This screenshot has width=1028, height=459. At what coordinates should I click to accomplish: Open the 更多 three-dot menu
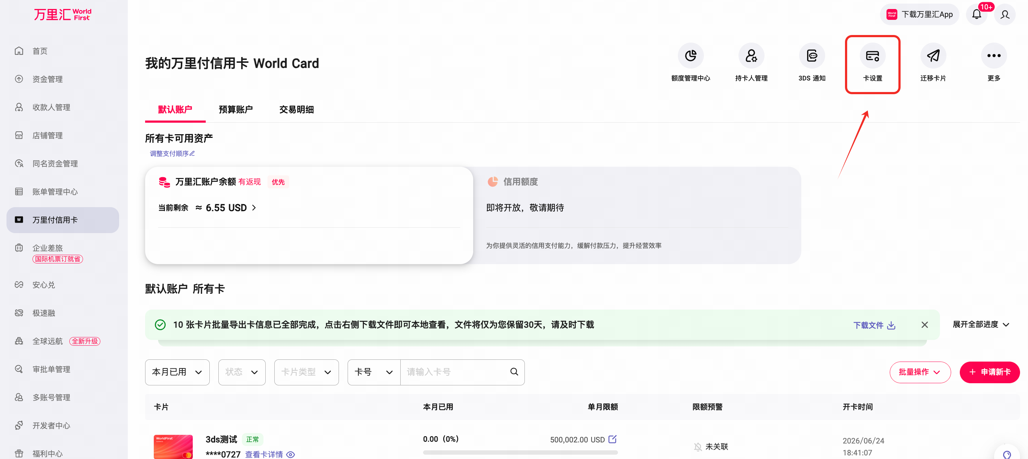click(994, 56)
